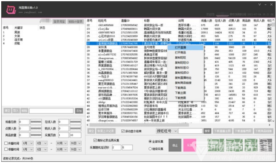Select 全部采集 radio button
Screen dimensions: 276x163
click(x=150, y=141)
